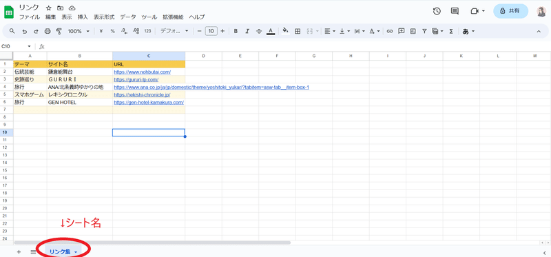Image resolution: width=551 pixels, height=257 pixels.
Task: Open the 挿入 menu
Action: pos(83,17)
